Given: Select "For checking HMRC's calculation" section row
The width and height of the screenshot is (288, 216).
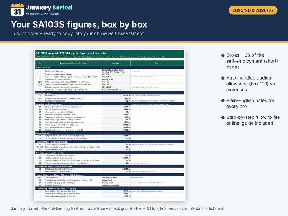Looking at the screenshot, I should [109, 189].
